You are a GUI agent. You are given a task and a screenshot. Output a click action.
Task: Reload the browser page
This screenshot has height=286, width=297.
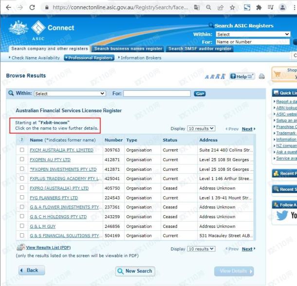pos(32,8)
